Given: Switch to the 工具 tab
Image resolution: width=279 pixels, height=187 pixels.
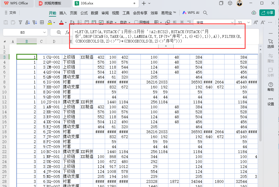Looking at the screenshot, I should (x=126, y=13).
